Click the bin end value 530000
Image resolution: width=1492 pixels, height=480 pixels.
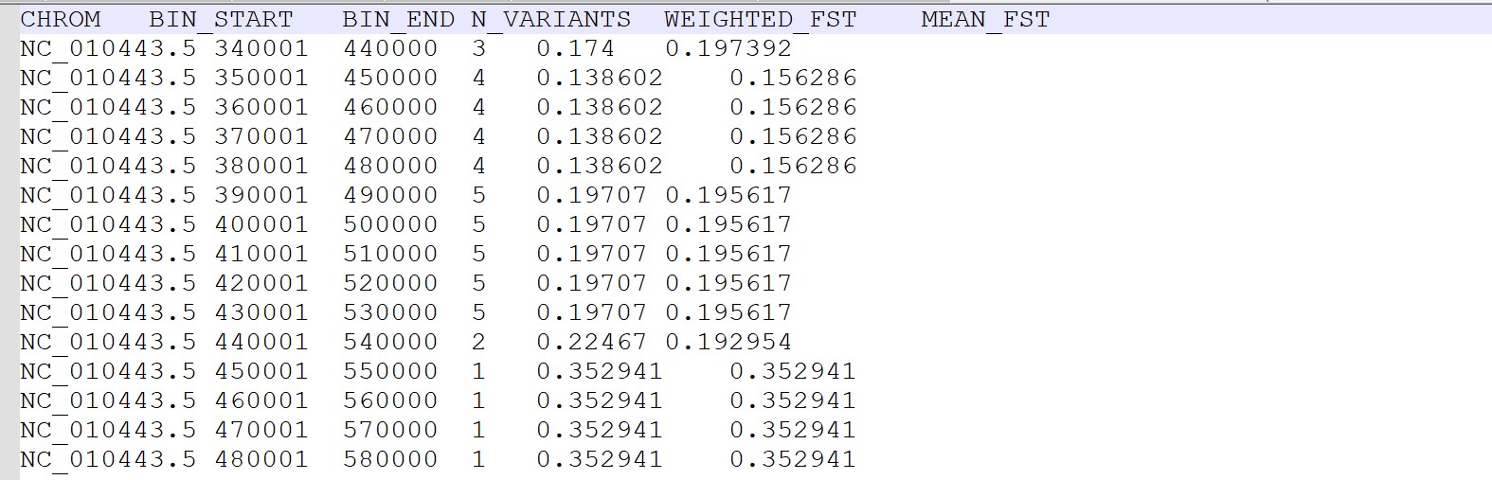coord(390,312)
